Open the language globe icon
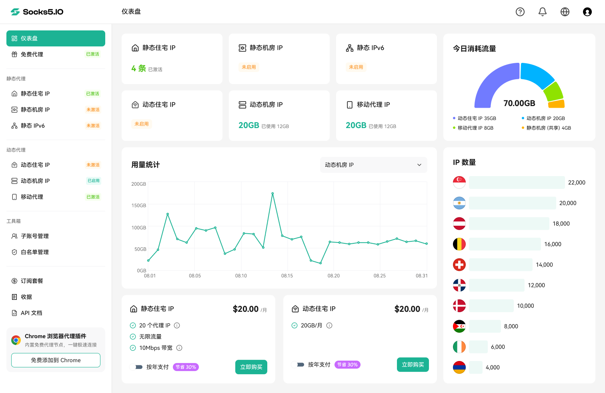This screenshot has width=605, height=393. (x=565, y=12)
